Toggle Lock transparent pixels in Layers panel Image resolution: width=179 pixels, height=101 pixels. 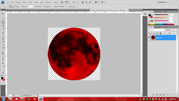point(153,33)
